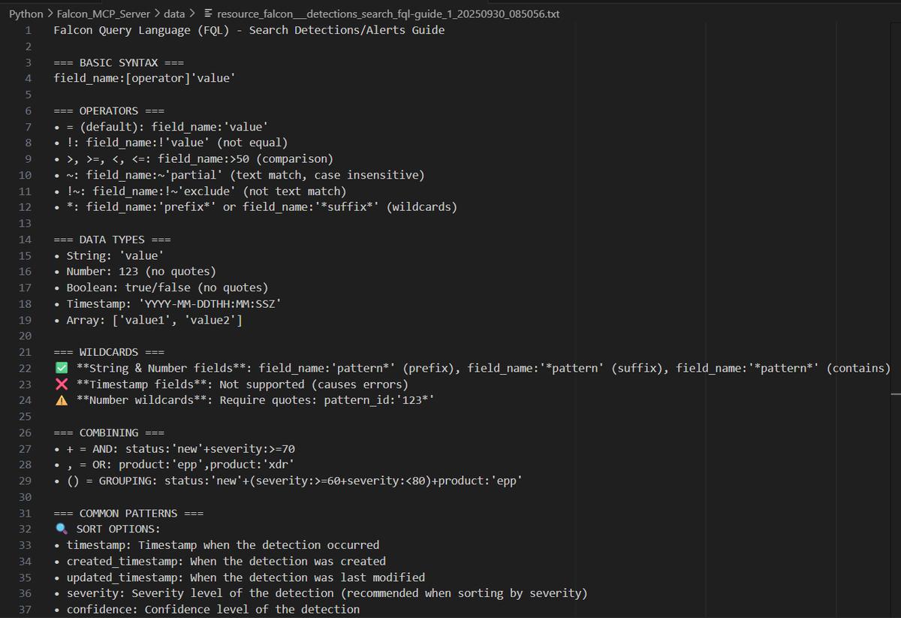Viewport: 901px width, 618px height.
Task: Place cursor in the BASIC SYNTAX heading
Action: pos(119,62)
